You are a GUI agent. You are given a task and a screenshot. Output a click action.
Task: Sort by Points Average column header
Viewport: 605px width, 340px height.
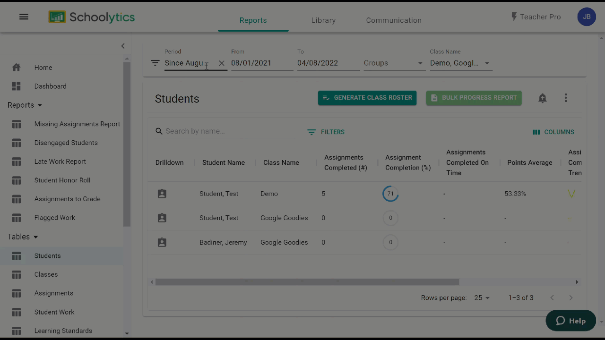tap(530, 162)
